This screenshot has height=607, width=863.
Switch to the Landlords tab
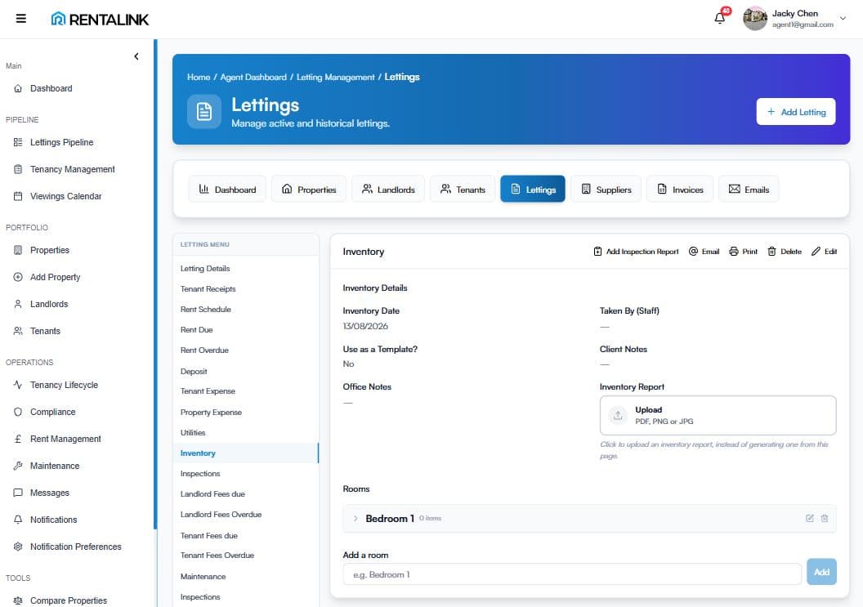point(388,190)
